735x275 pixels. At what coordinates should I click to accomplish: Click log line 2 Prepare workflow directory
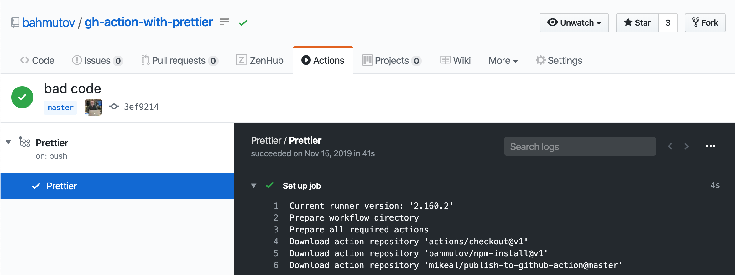pos(354,218)
